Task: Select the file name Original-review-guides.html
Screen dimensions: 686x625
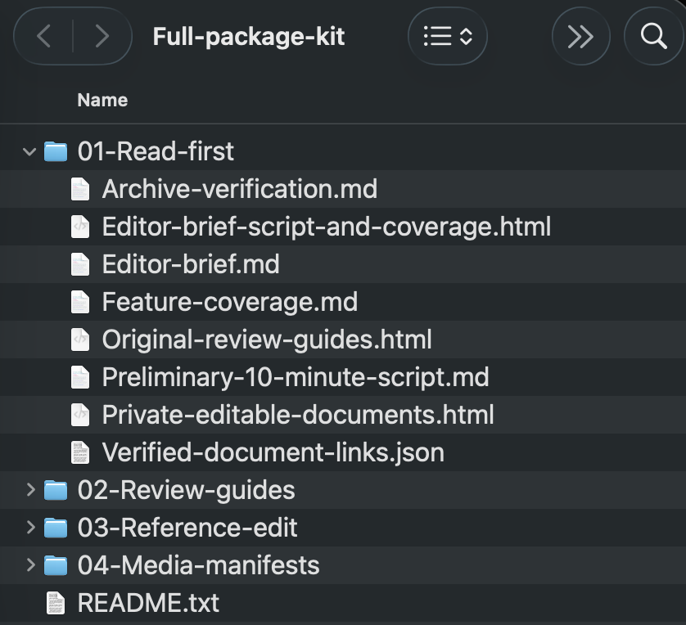Action: click(267, 339)
